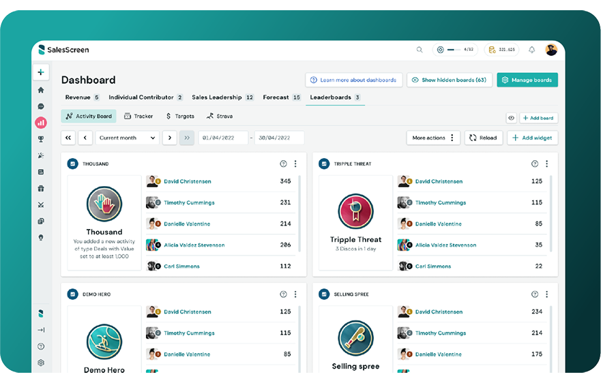Switch to Revenue tab
The height and width of the screenshot is (383, 601).
(82, 97)
